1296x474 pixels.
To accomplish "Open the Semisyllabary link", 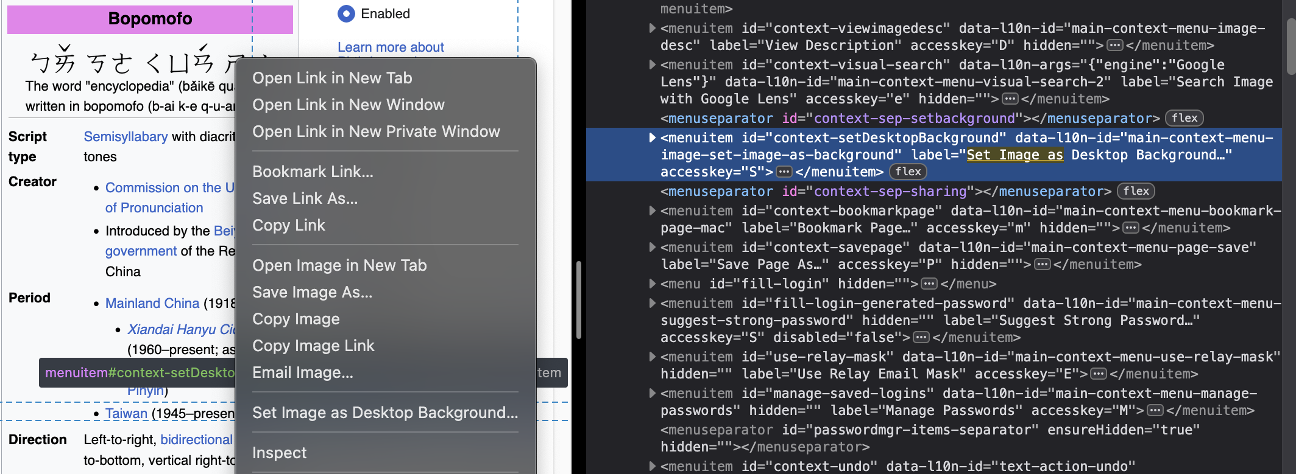I will point(126,137).
